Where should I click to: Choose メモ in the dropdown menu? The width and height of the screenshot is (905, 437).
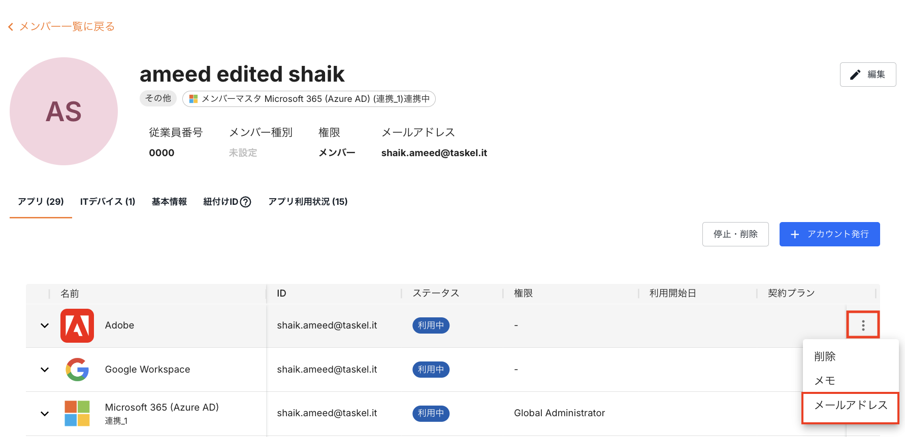[825, 381]
